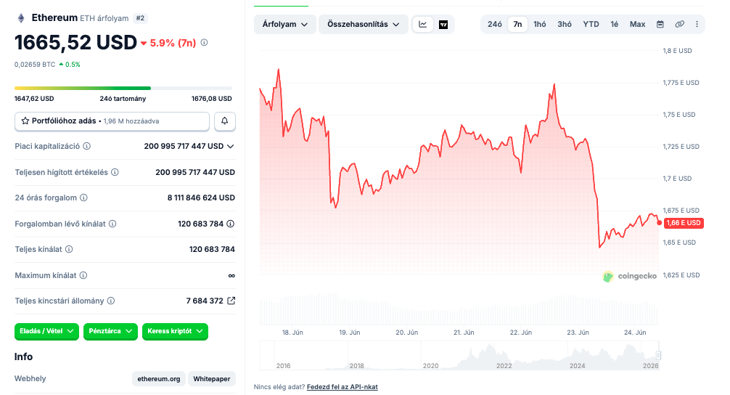
Task: Open the ethereum.org website link
Action: pyautogui.click(x=159, y=379)
